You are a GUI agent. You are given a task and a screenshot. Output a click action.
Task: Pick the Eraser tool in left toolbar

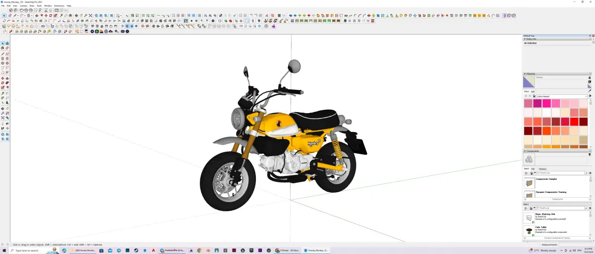7,48
